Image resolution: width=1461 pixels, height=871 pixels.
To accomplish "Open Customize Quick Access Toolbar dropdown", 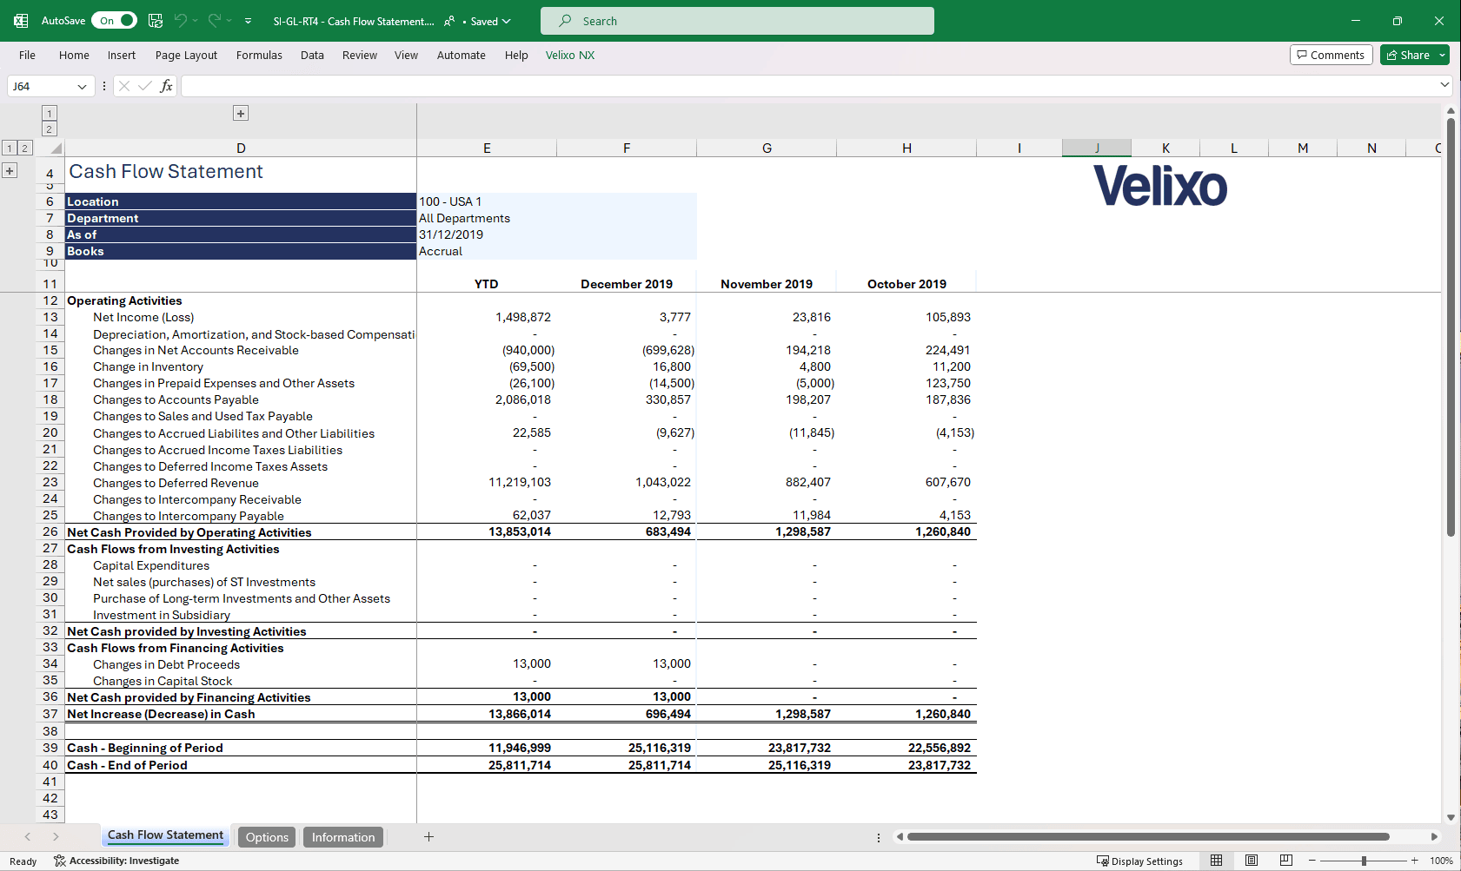I will point(248,21).
